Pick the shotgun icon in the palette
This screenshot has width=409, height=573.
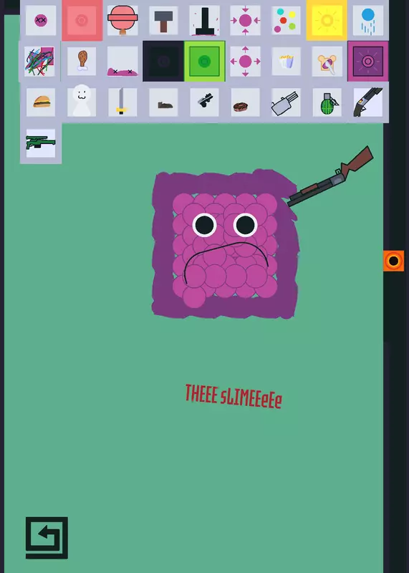point(368,102)
